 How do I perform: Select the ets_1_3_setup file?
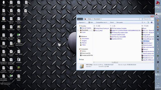pyautogui.click(x=98, y=30)
